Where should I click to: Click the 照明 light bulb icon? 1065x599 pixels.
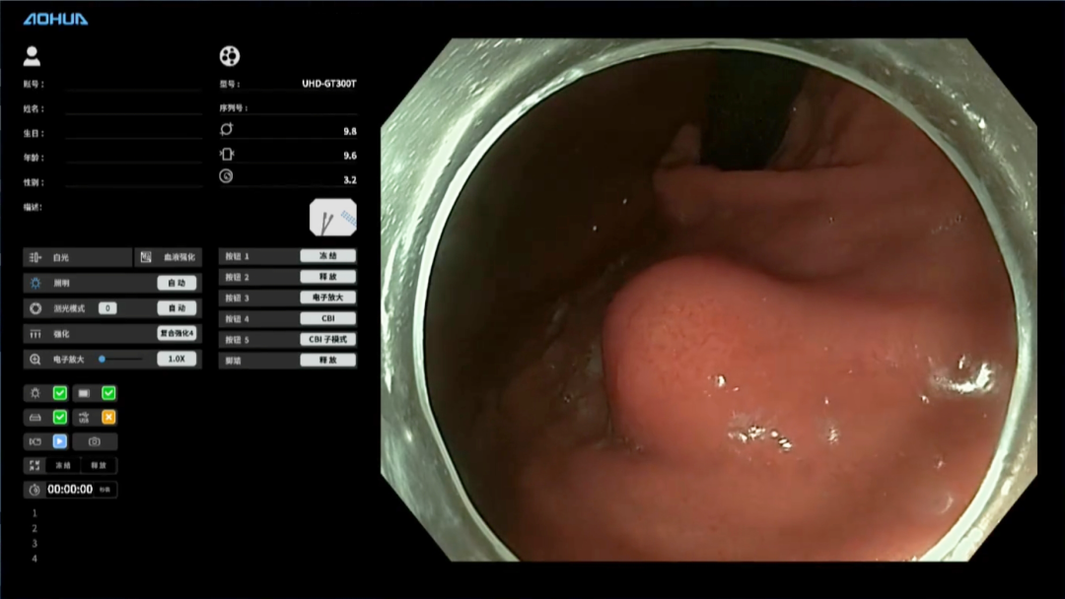[35, 283]
